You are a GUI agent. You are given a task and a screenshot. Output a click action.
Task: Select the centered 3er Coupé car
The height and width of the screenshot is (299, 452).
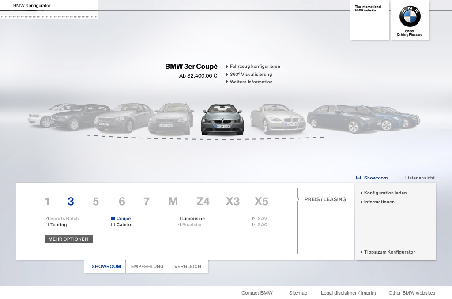click(222, 119)
